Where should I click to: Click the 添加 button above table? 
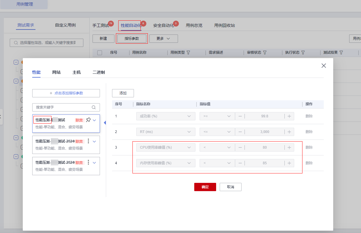click(x=123, y=93)
